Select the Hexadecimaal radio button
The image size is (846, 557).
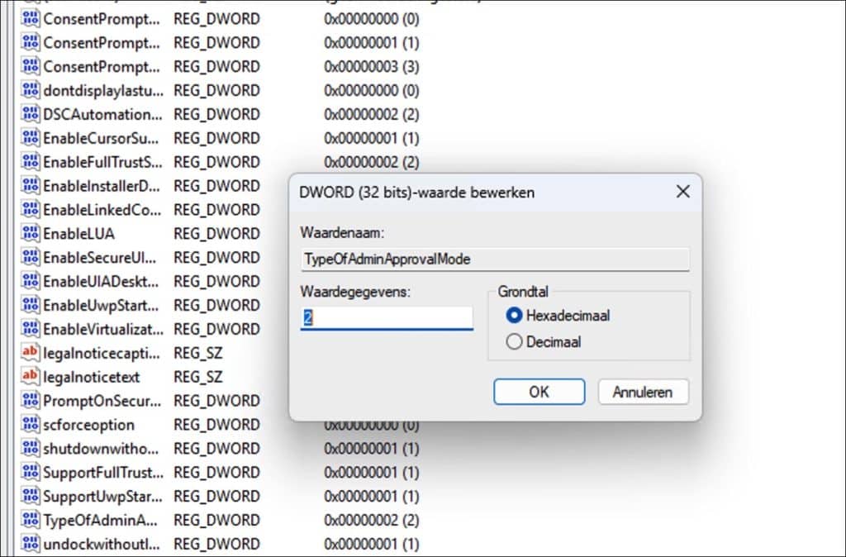[516, 315]
